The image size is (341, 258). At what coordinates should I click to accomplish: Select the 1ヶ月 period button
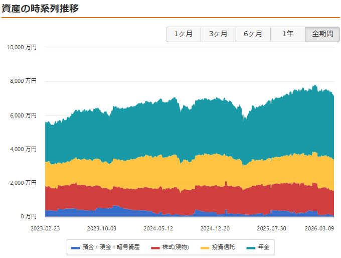tap(184, 34)
